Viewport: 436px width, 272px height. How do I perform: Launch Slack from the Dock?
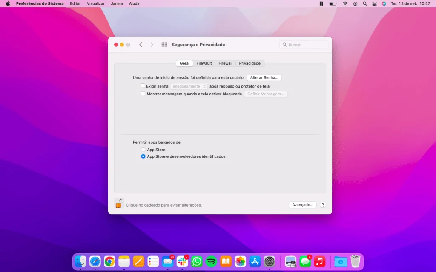[182, 261]
